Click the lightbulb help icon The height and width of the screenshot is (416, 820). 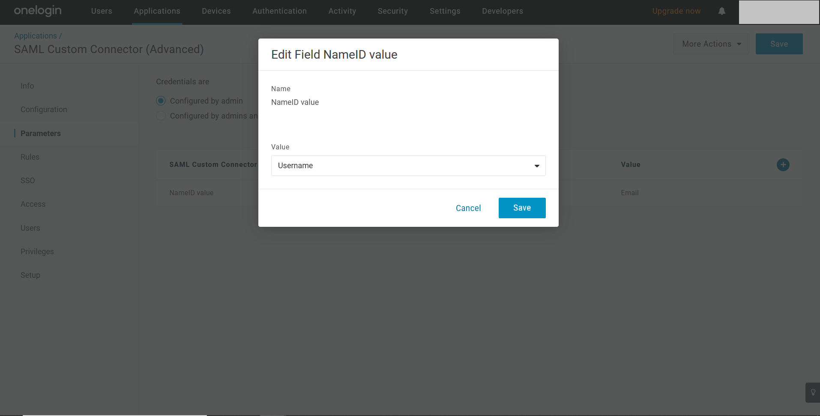(x=813, y=392)
